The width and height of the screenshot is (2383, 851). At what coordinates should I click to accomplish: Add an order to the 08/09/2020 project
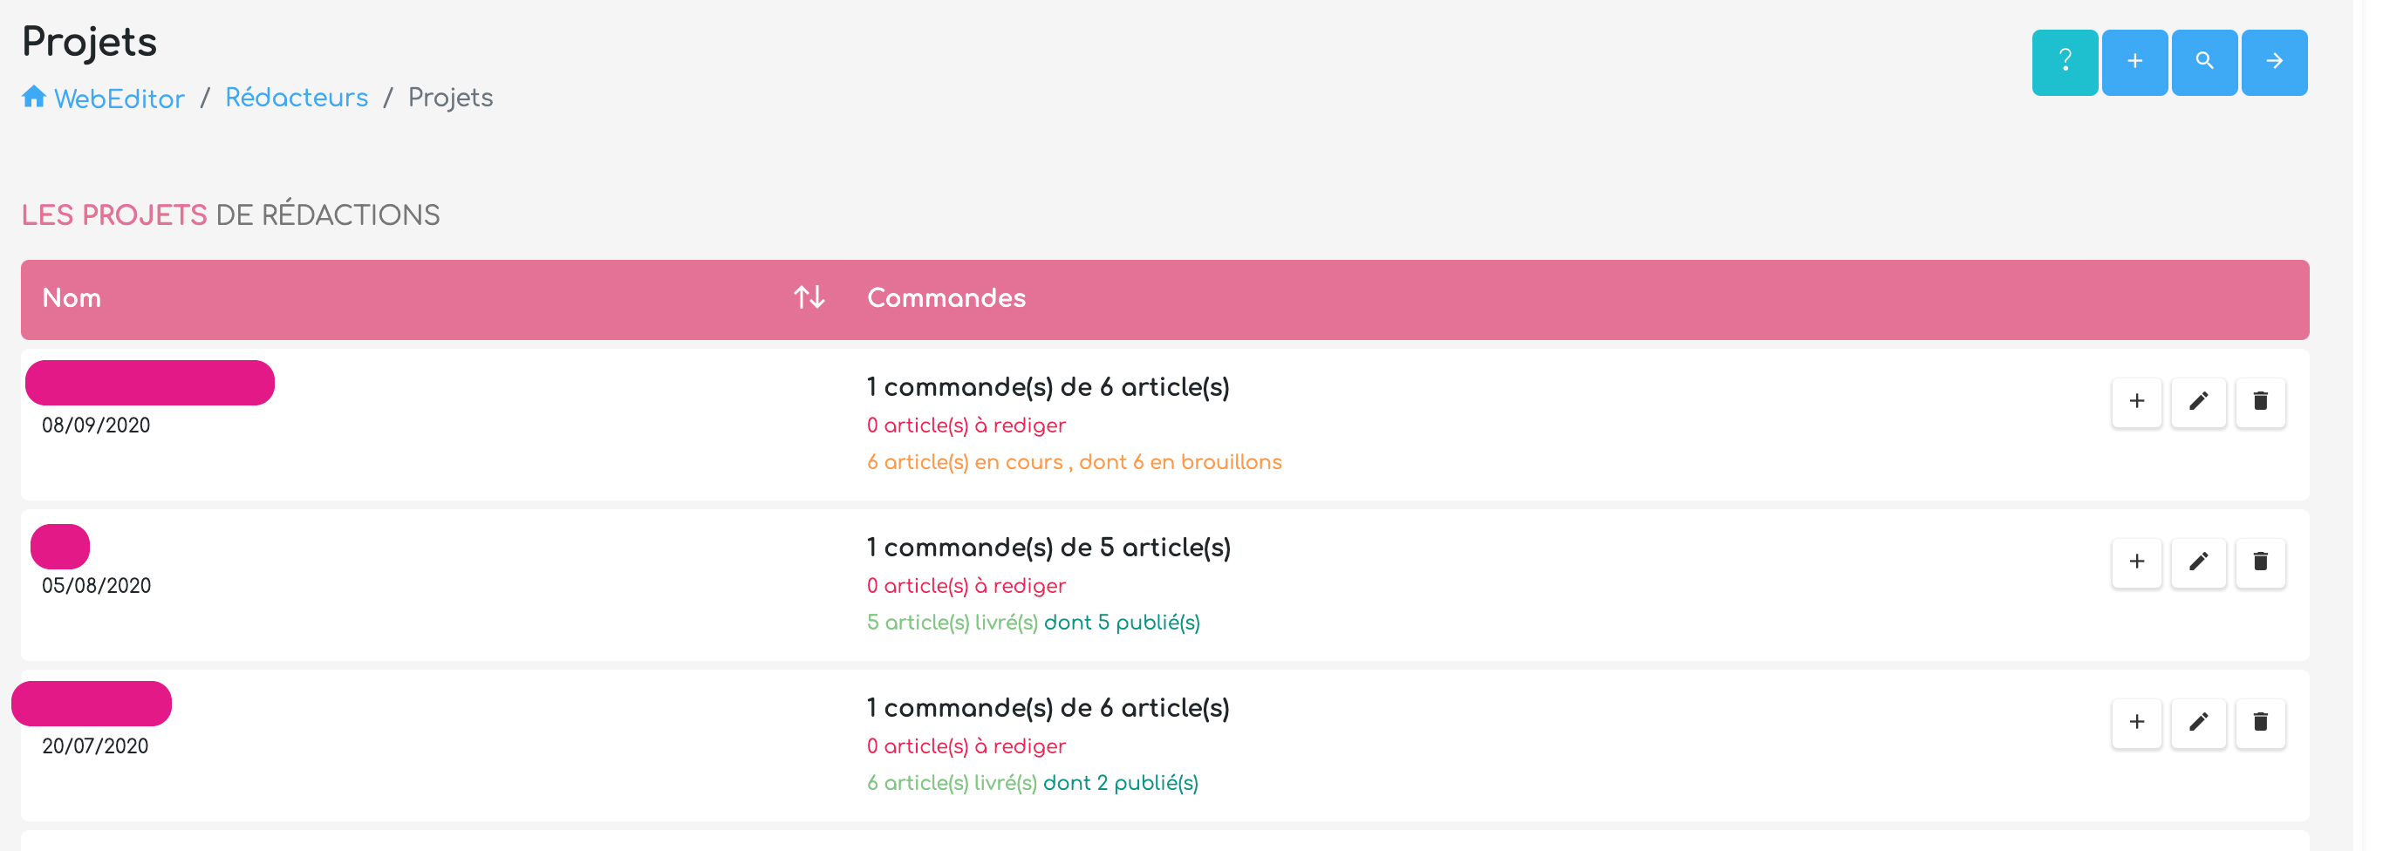2136,401
